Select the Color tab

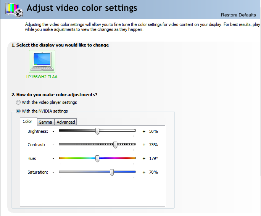(x=27, y=122)
